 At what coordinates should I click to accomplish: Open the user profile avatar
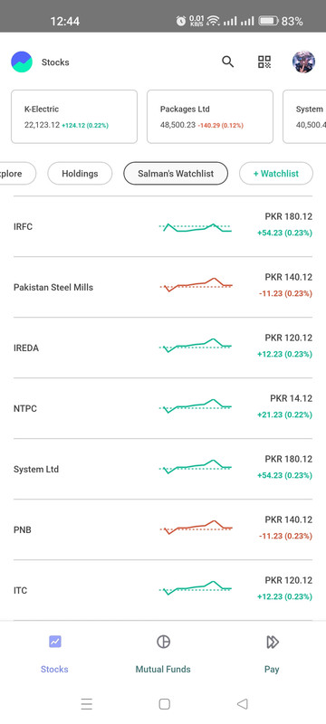pyautogui.click(x=304, y=62)
